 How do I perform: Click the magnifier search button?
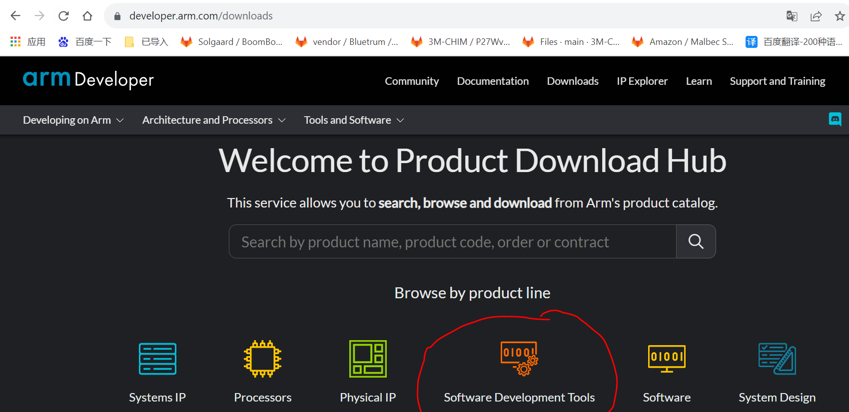click(696, 241)
